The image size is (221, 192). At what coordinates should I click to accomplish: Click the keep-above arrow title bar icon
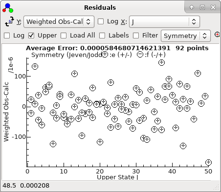192,7
